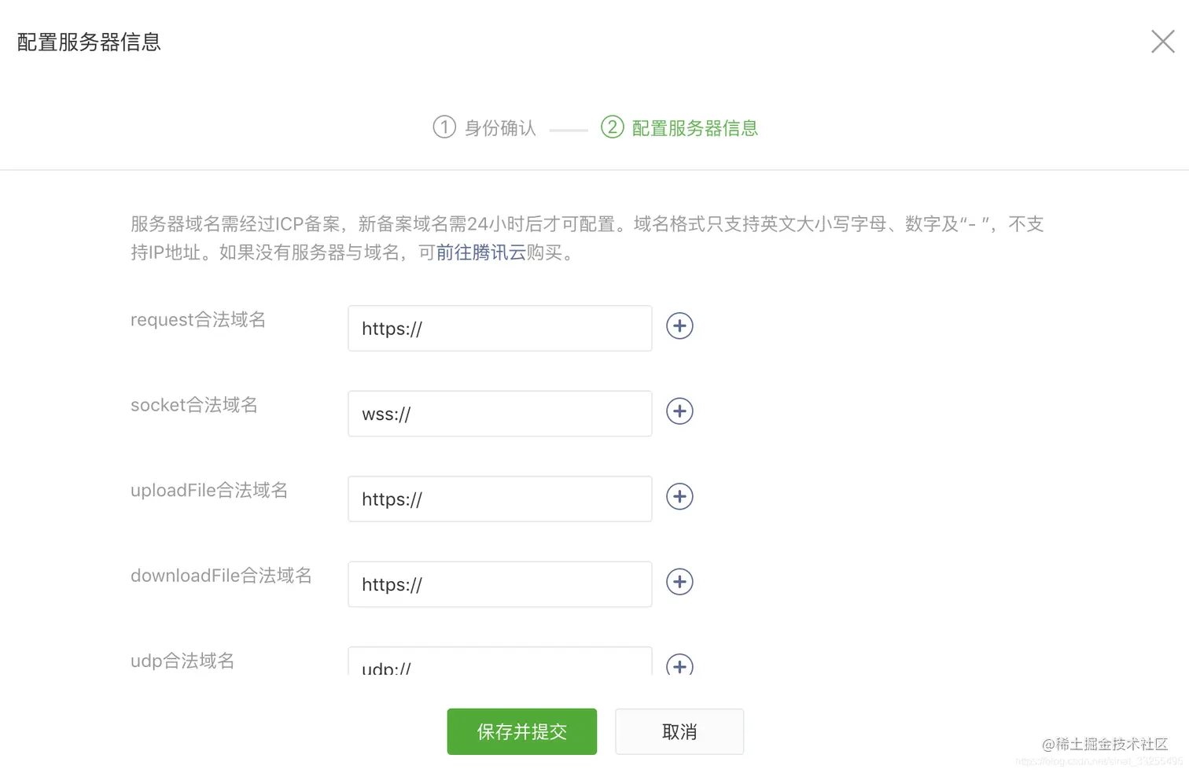Click the X icon to close dialog
Screen dimensions: 1189x773
1162,42
